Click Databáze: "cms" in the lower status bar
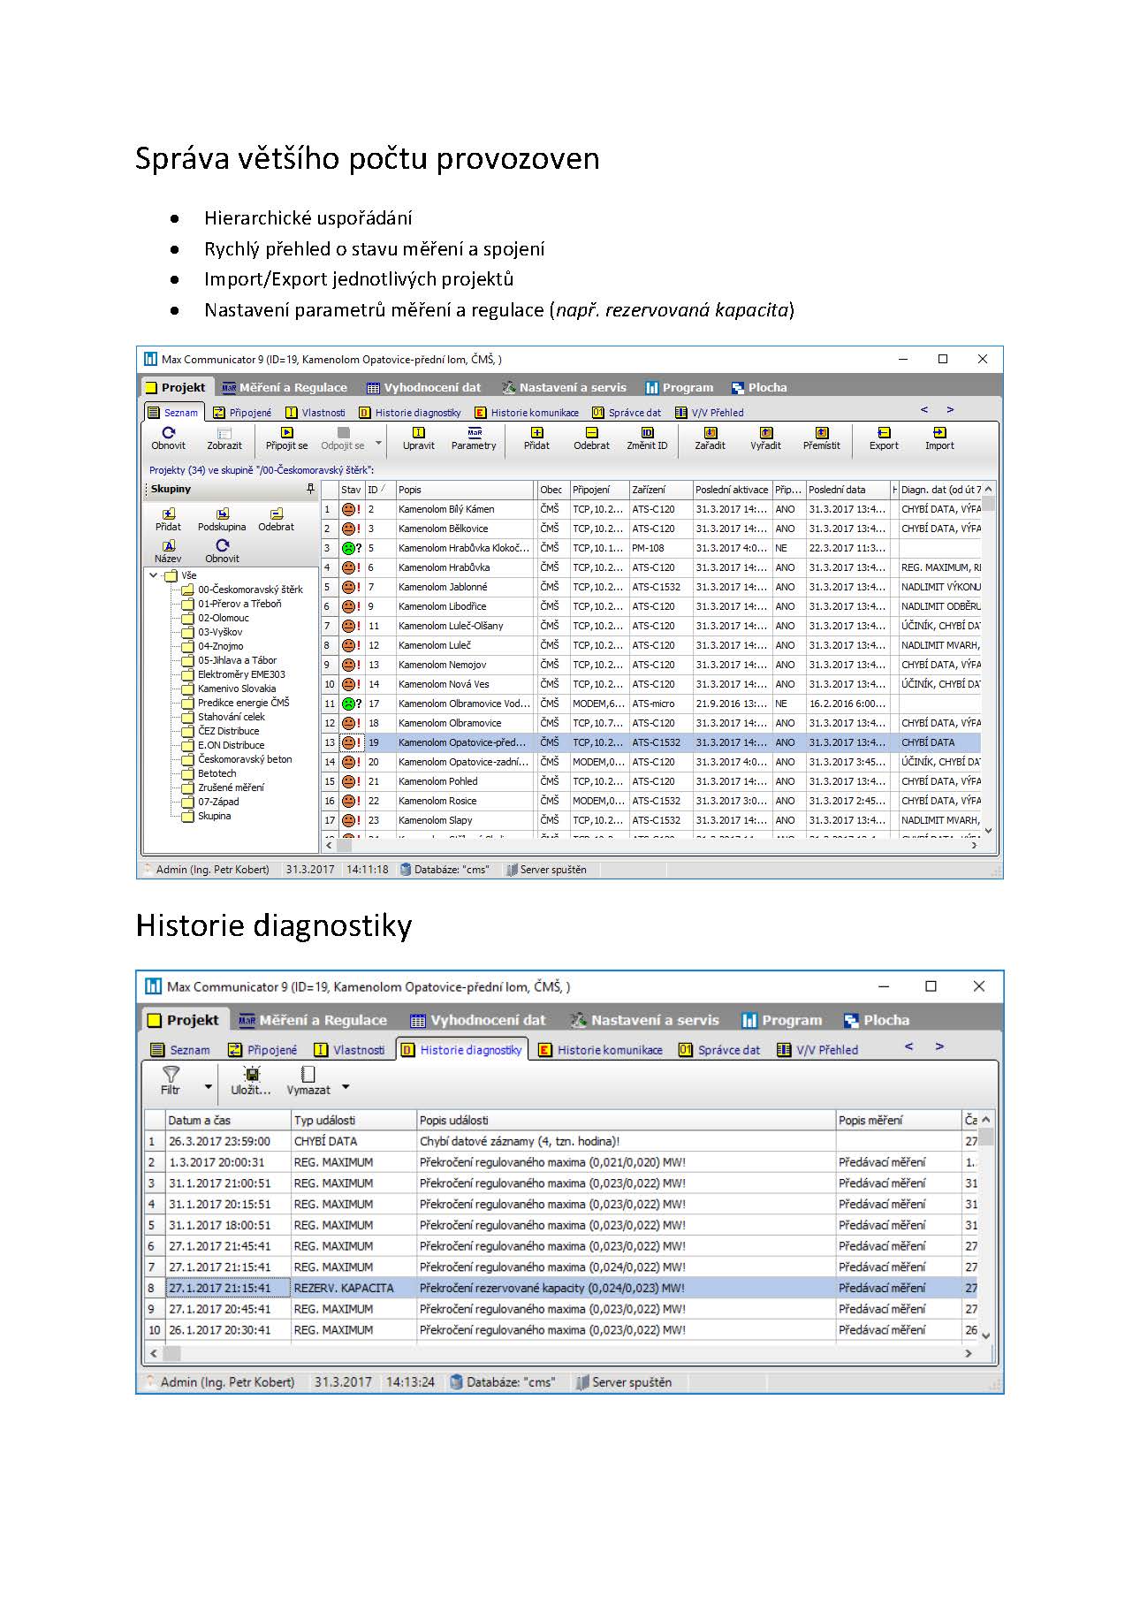This screenshot has height=1613, width=1140. [502, 1382]
